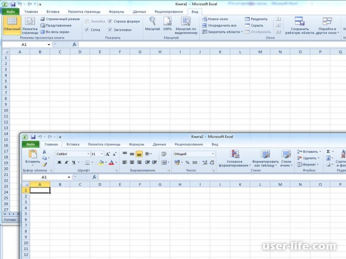
Task: Open Format (Формат) cells dropdown
Action: 308,165
